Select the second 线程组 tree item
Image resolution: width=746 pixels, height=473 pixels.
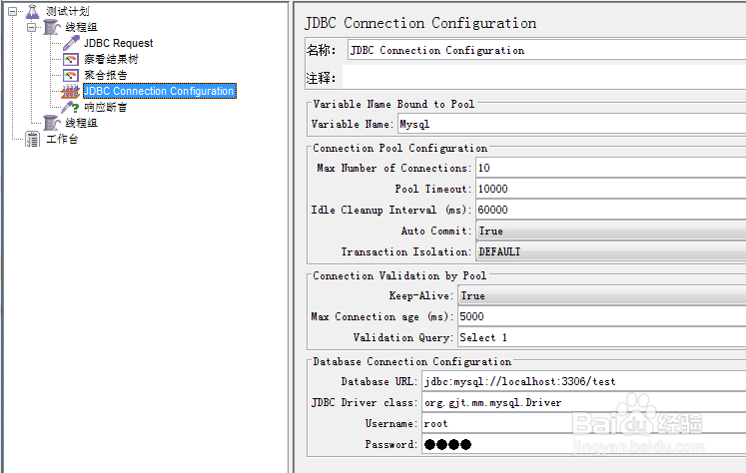[81, 123]
